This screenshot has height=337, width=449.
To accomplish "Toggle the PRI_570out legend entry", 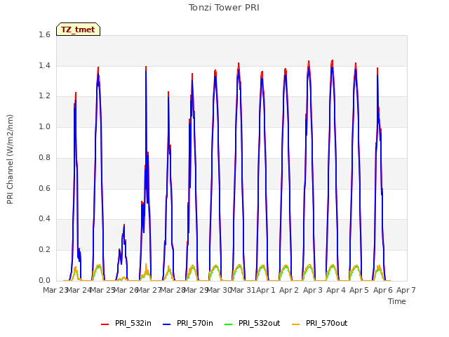I will (x=320, y=323).
